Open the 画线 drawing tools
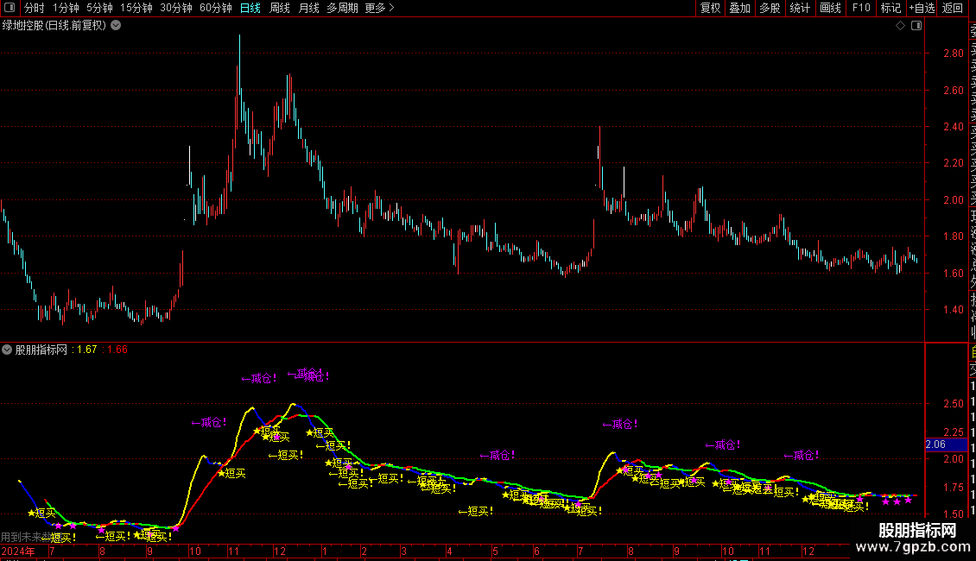This screenshot has width=976, height=561. click(830, 8)
